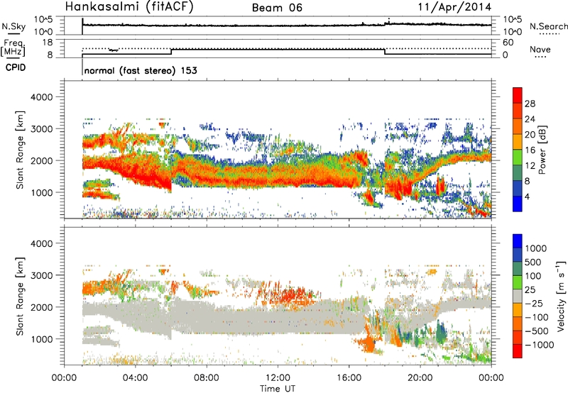The height and width of the screenshot is (393, 568).
Task: Click the 'Beam 06' label
Action: pyautogui.click(x=277, y=8)
